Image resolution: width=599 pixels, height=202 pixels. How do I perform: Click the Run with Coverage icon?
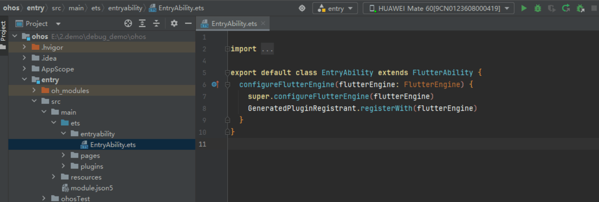click(552, 8)
